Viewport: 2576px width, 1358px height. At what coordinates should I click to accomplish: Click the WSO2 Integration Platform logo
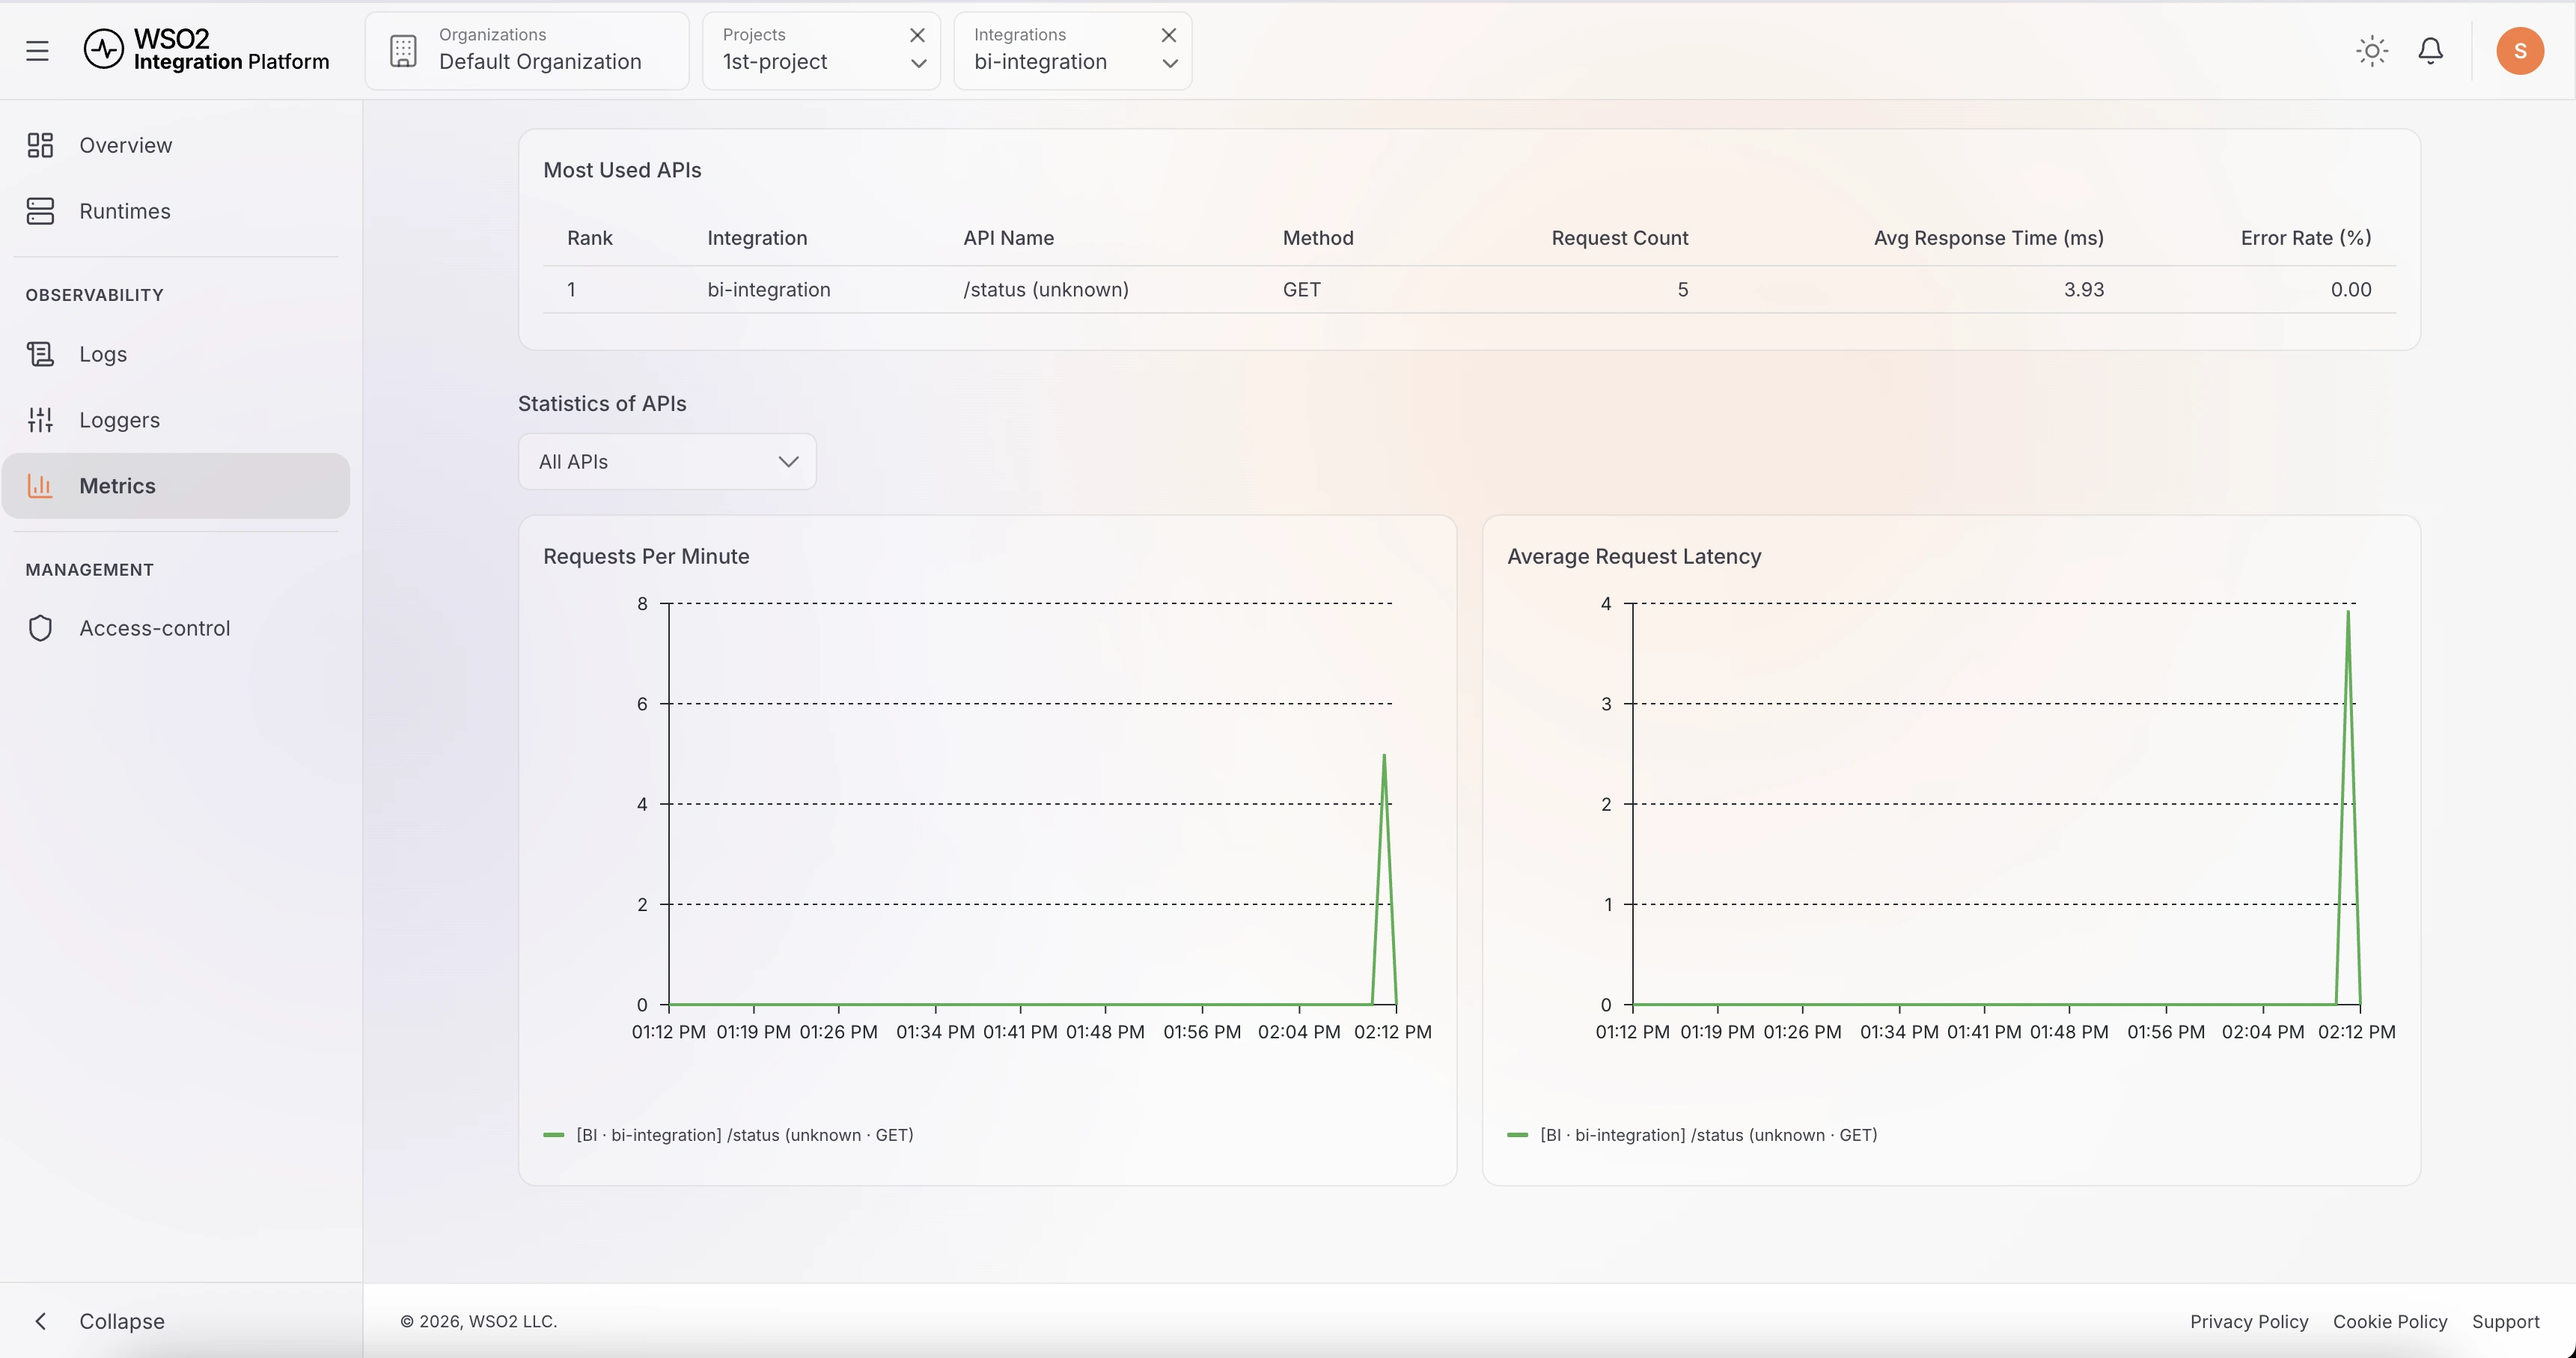pos(207,49)
